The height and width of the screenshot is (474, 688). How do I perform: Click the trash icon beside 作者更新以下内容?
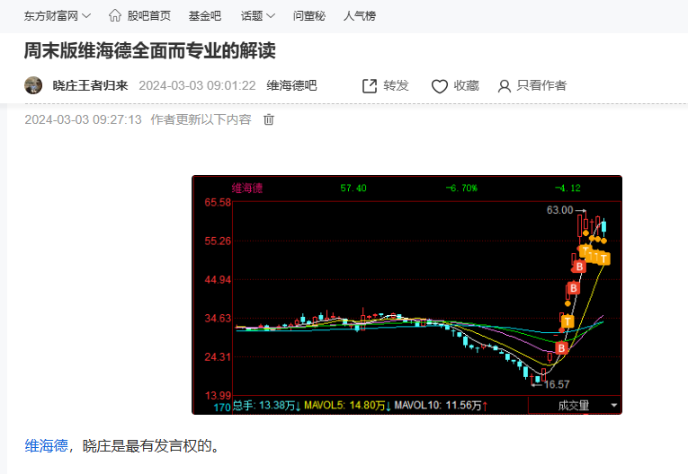pyautogui.click(x=269, y=119)
